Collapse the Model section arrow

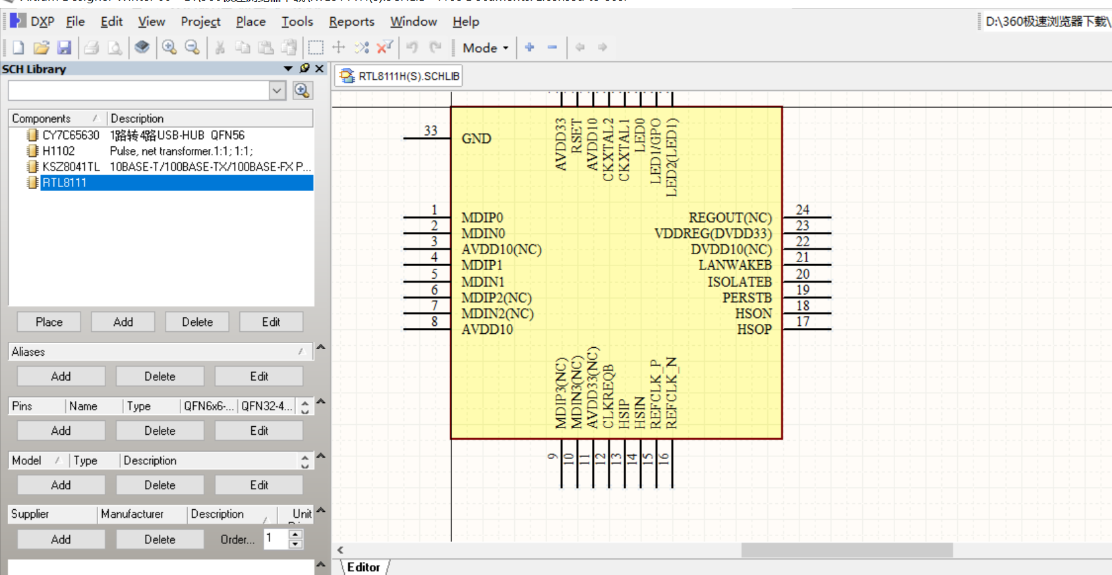pyautogui.click(x=321, y=456)
